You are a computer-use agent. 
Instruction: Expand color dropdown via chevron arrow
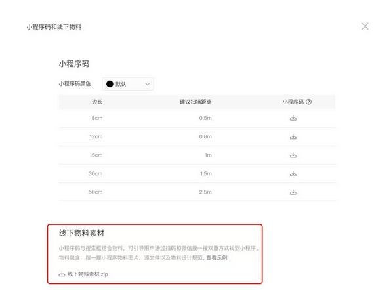tap(148, 84)
